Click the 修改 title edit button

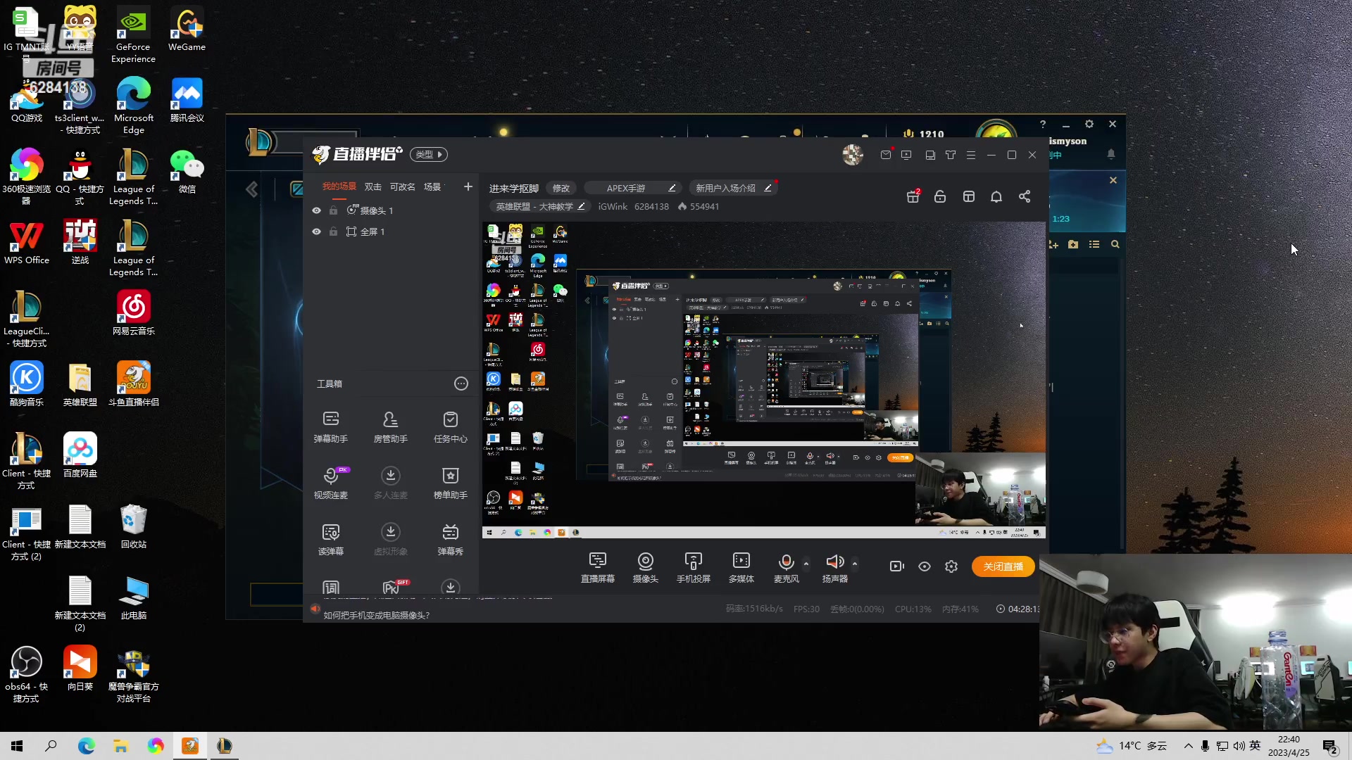coord(561,188)
